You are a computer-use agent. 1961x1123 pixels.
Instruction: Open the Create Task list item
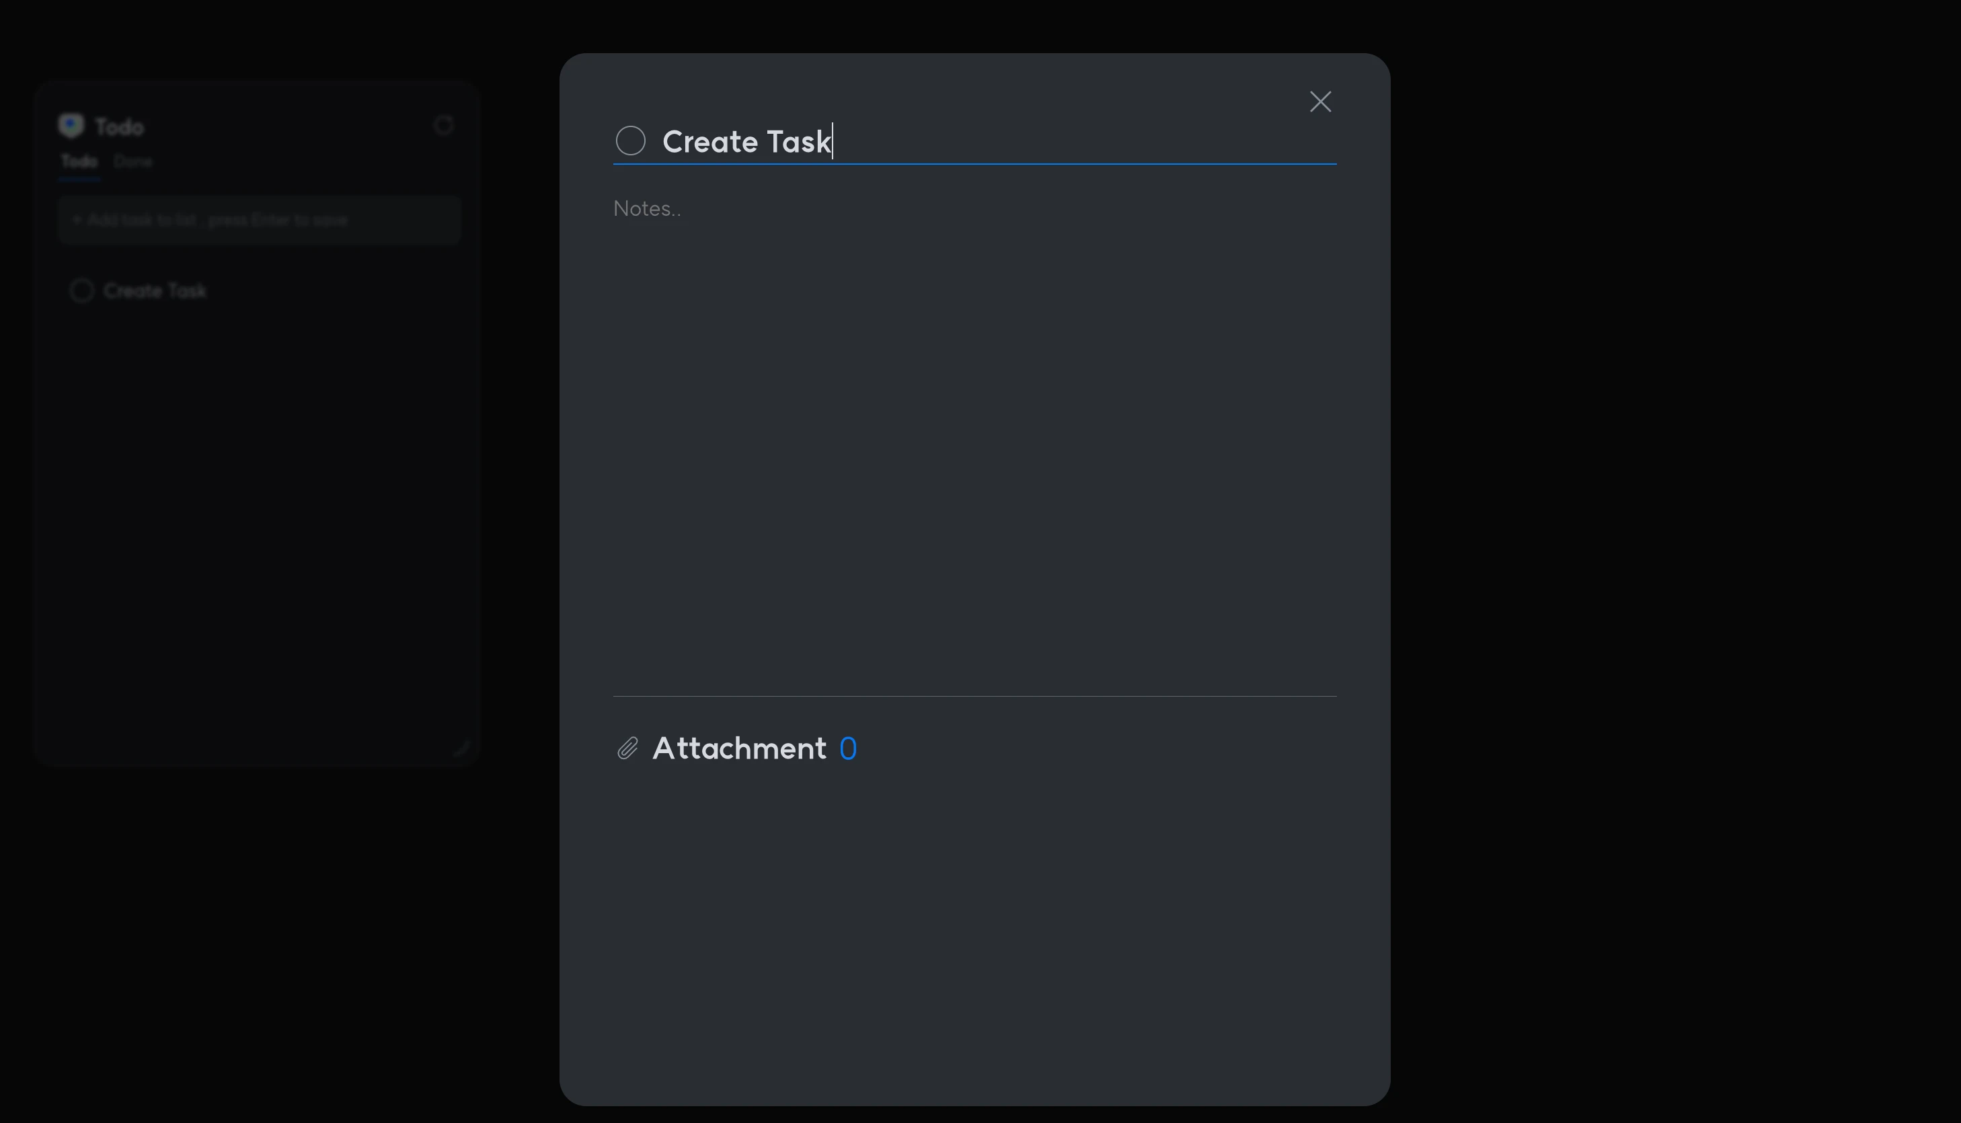coord(155,291)
